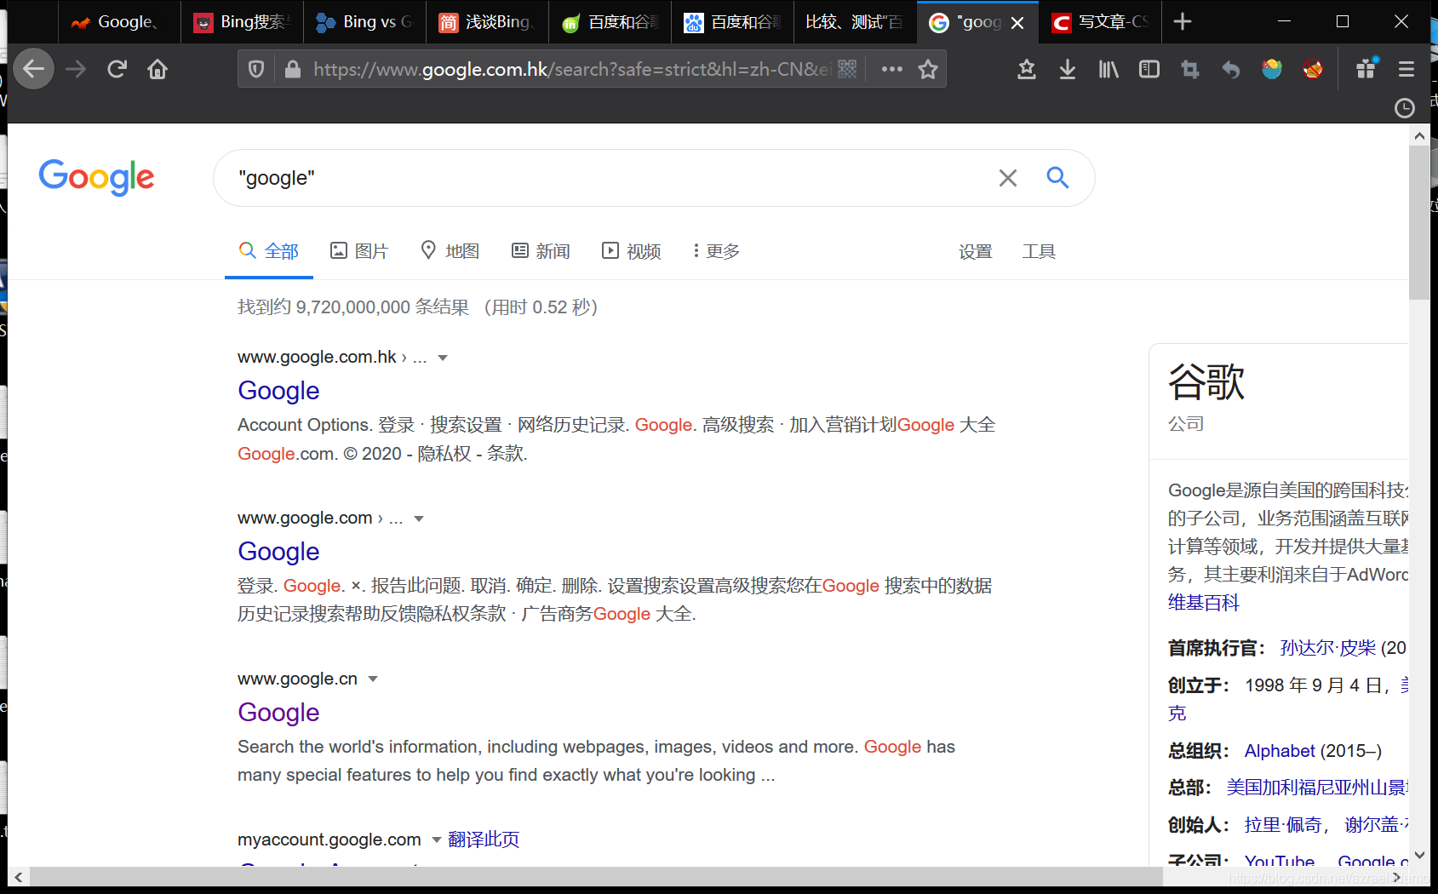The width and height of the screenshot is (1438, 894).
Task: Open 拉里·佩奇 founder link
Action: (1283, 825)
